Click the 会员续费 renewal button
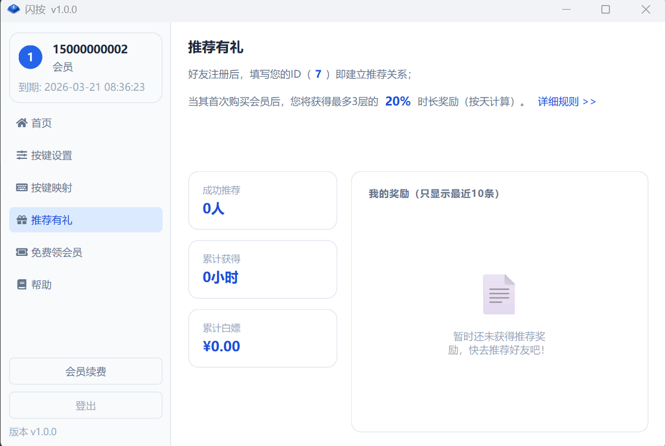The image size is (665, 446). point(85,371)
